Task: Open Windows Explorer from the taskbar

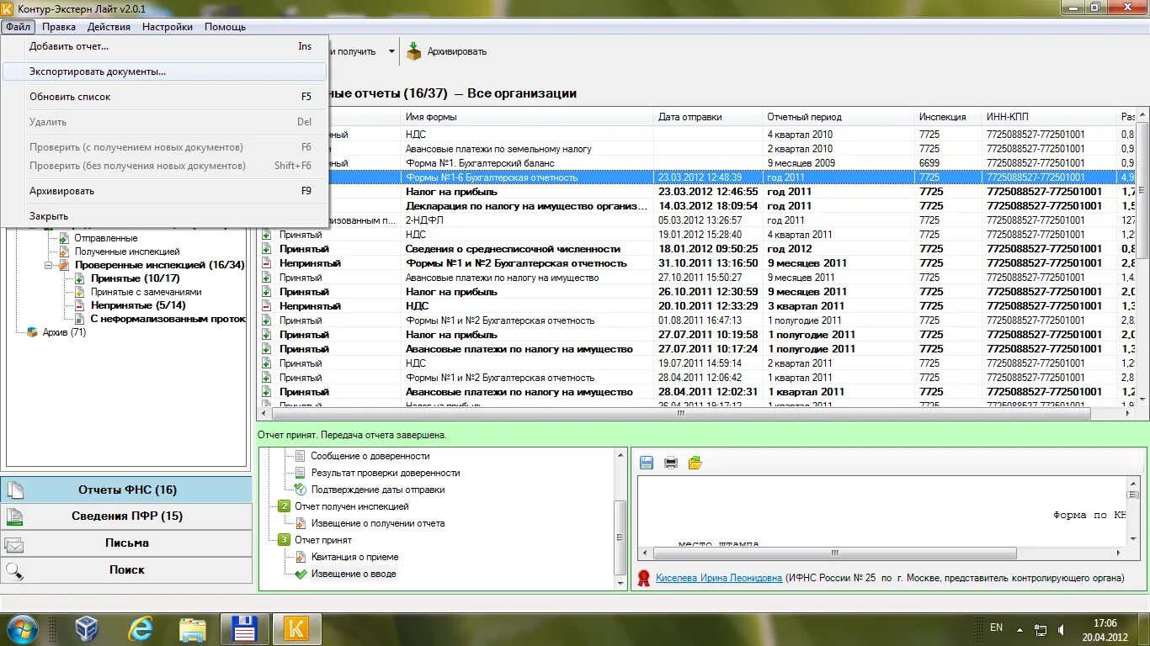Action: coord(193,629)
